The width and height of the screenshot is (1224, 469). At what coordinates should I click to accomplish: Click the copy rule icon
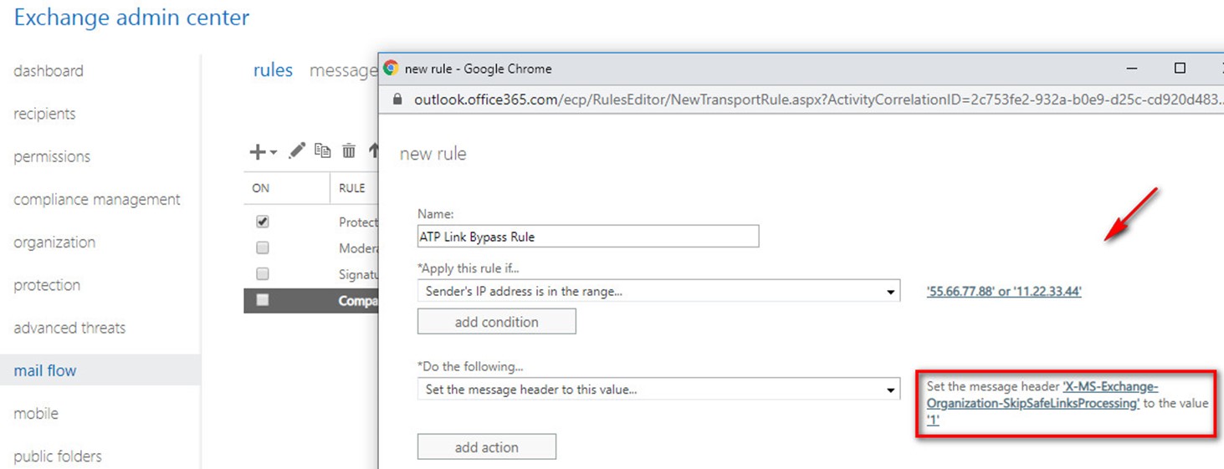[322, 150]
